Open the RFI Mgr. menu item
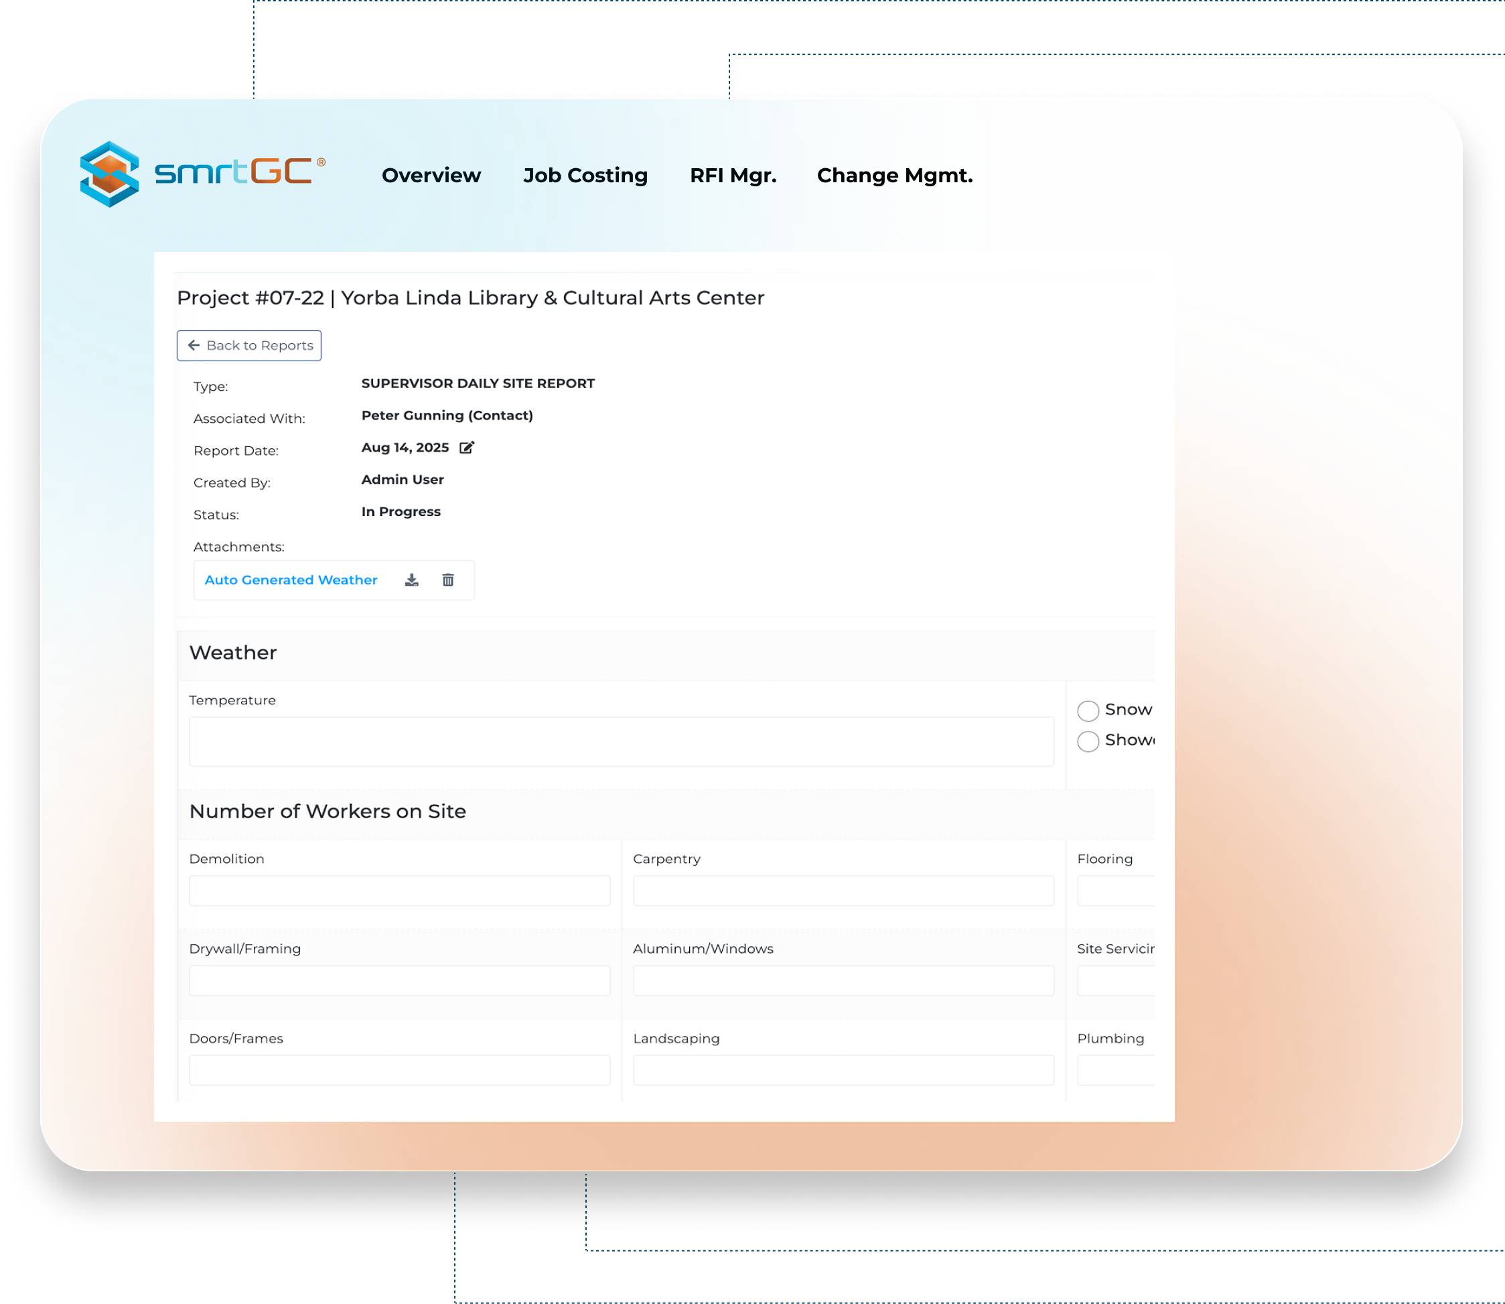The image size is (1505, 1304). 733,176
